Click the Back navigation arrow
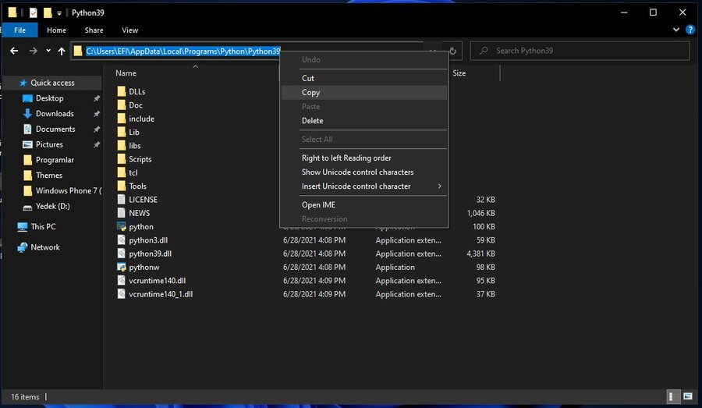 [14, 51]
